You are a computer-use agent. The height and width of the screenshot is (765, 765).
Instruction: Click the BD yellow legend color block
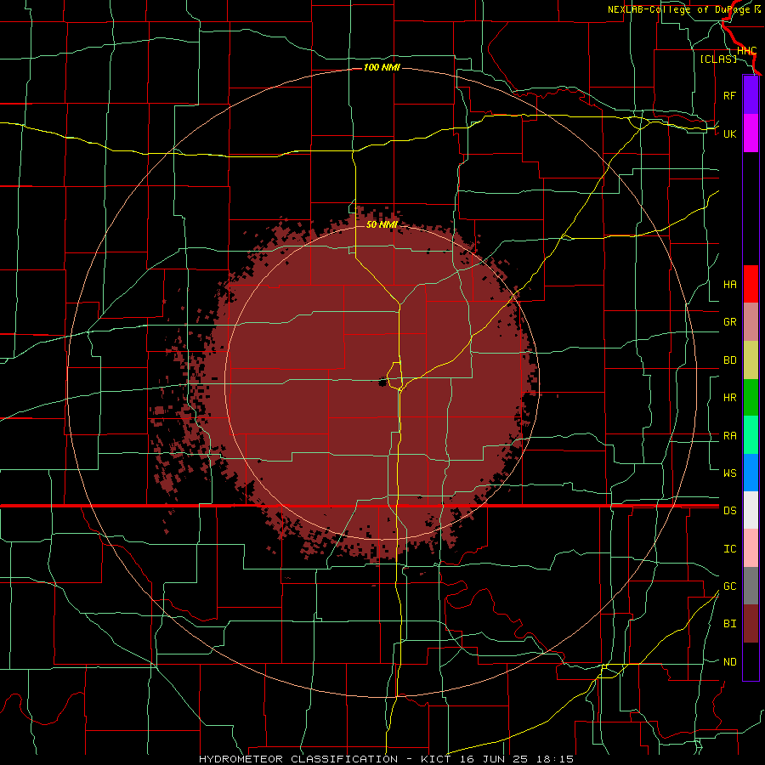(x=751, y=360)
